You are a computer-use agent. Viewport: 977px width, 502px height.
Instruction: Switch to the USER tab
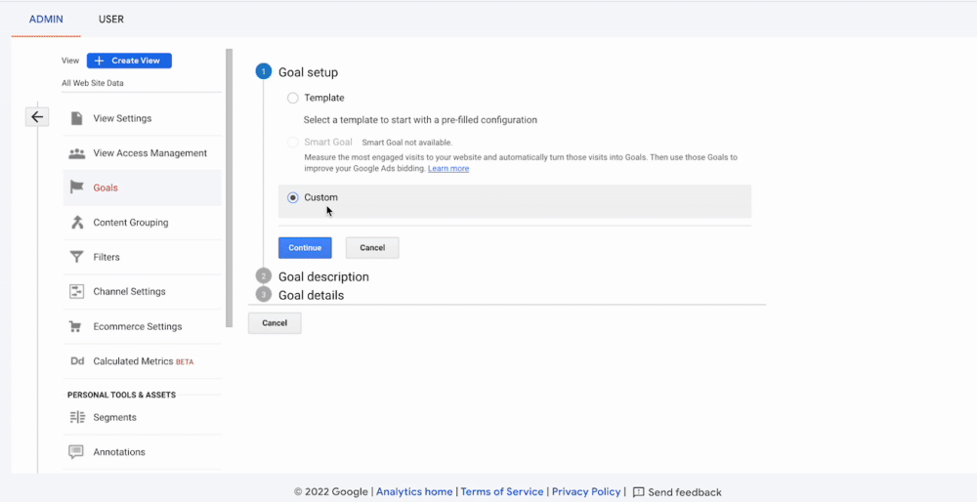point(111,20)
